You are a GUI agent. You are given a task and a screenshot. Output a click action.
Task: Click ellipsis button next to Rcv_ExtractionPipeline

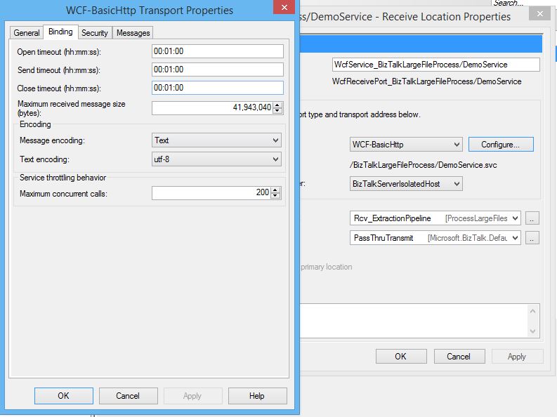(x=532, y=218)
